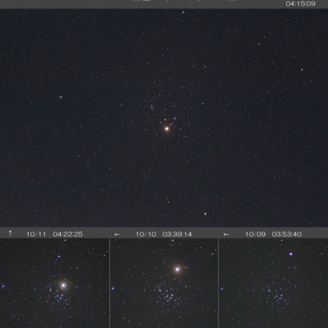328x328 pixels.
Task: Click the main night sky image
Action: [x=164, y=118]
